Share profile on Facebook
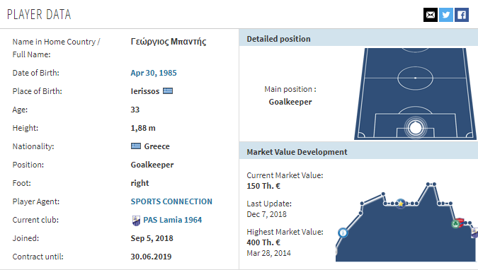 coord(462,15)
